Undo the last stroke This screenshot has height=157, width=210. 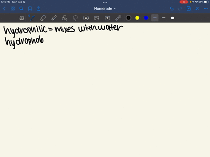tap(171, 9)
